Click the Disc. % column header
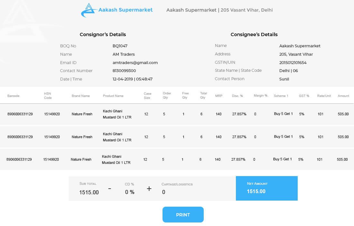This screenshot has width=354, height=226. coord(237,96)
